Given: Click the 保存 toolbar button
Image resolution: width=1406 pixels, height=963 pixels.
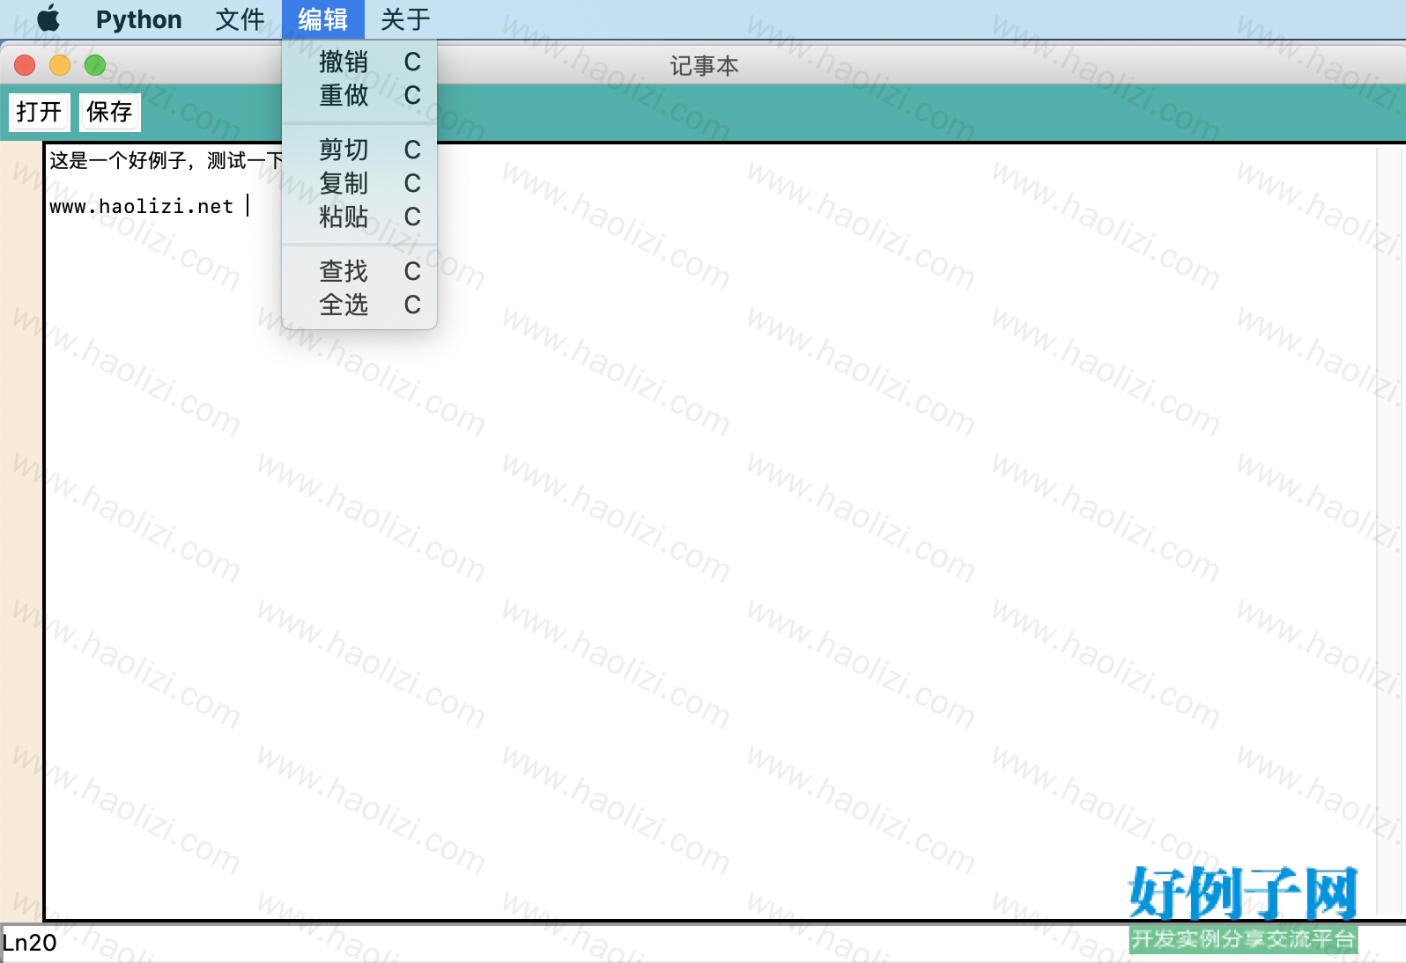Looking at the screenshot, I should [x=109, y=112].
